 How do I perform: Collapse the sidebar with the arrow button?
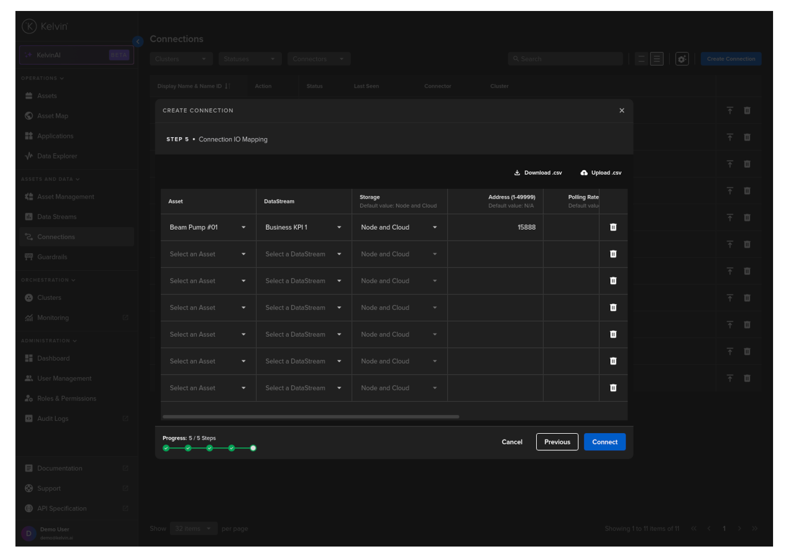tap(138, 41)
